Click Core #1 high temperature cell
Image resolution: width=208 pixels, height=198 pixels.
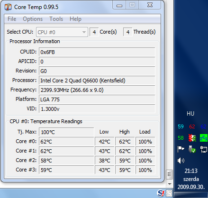pyautogui.click(x=125, y=151)
